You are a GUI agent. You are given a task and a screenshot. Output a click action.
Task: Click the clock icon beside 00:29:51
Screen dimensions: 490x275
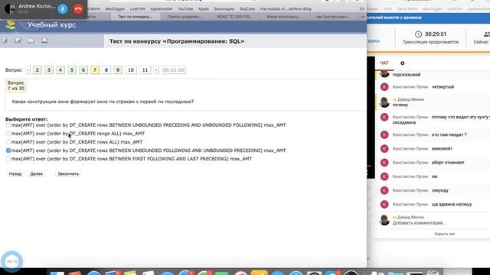click(418, 34)
